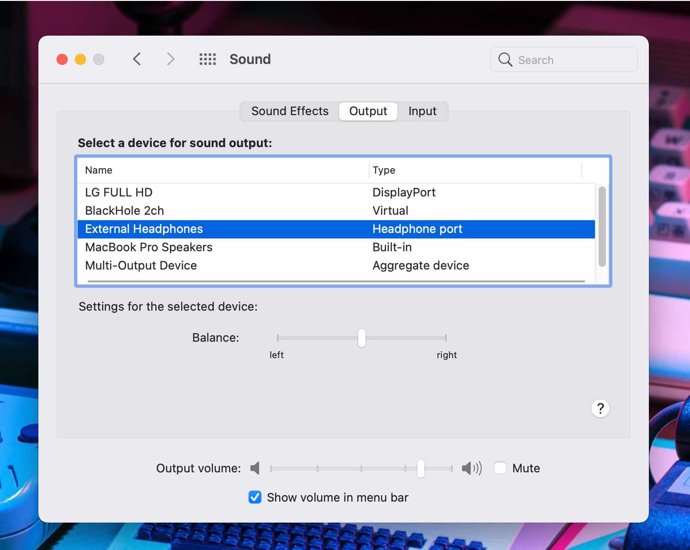Image resolution: width=690 pixels, height=550 pixels.
Task: Uncheck Show volume in menu bar
Action: [x=255, y=497]
